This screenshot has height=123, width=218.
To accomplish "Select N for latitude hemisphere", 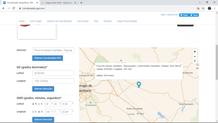I will 33,104.
